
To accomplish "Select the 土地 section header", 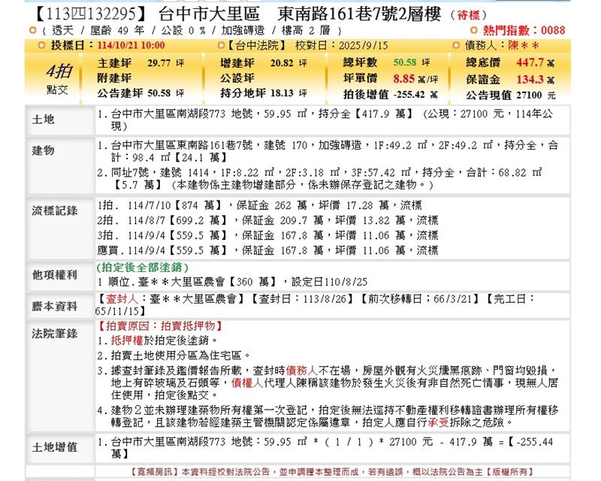I will coord(44,119).
